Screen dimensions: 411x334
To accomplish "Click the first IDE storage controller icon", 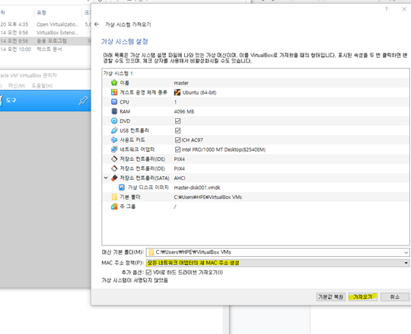I will 114,159.
